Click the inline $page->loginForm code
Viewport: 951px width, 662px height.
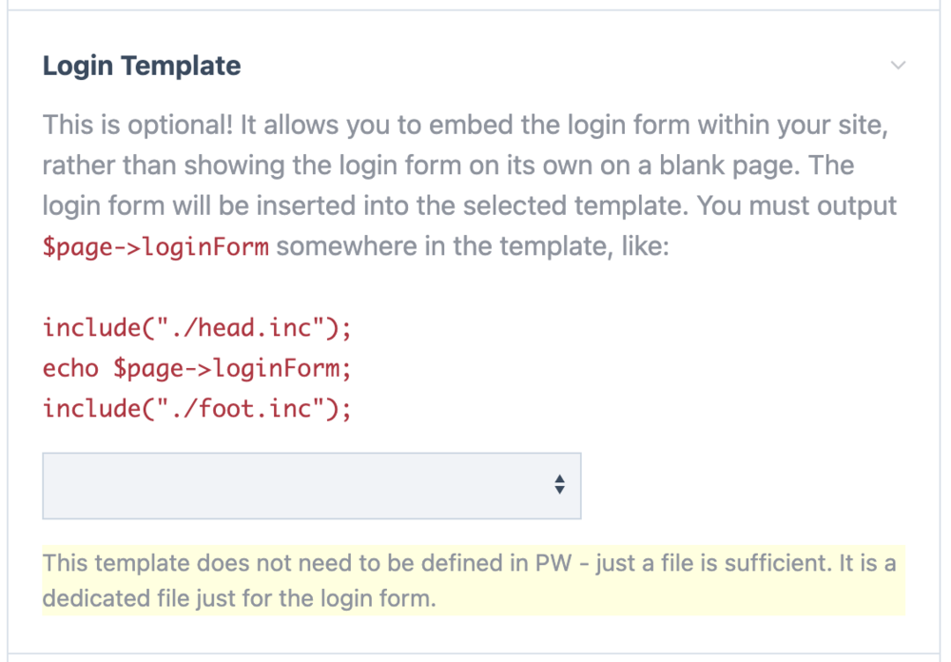click(156, 247)
